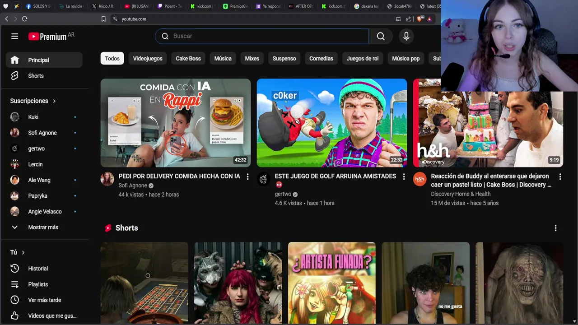Activate voice search microphone
The image size is (578, 325).
click(406, 36)
